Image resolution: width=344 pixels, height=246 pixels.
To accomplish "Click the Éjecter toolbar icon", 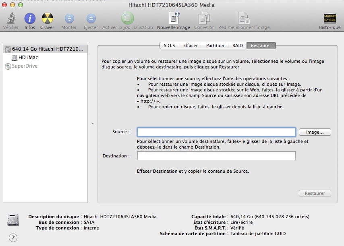I will 91,19.
